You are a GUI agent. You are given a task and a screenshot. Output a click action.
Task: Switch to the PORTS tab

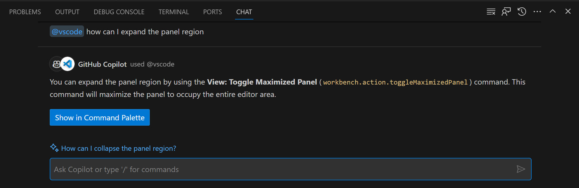212,12
